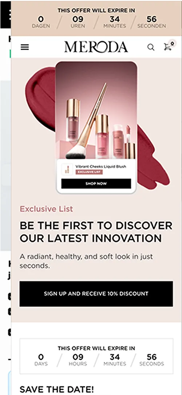Click the MERODA logo

(96, 47)
